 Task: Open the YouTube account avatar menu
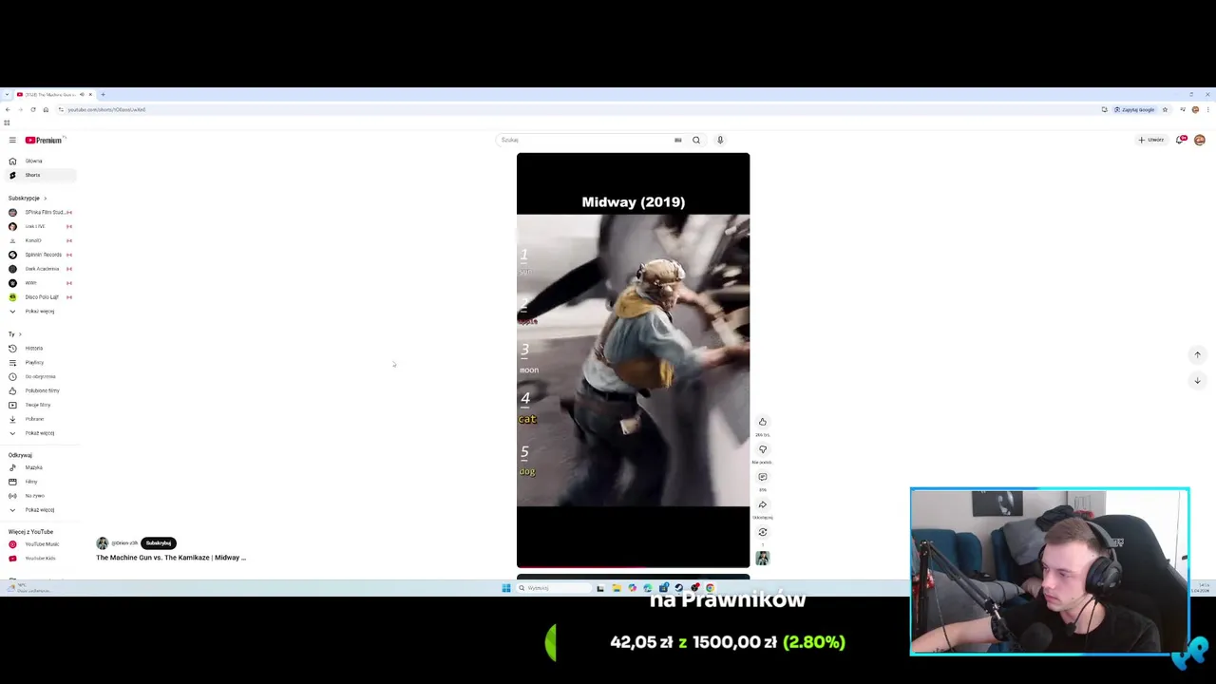pos(1200,140)
